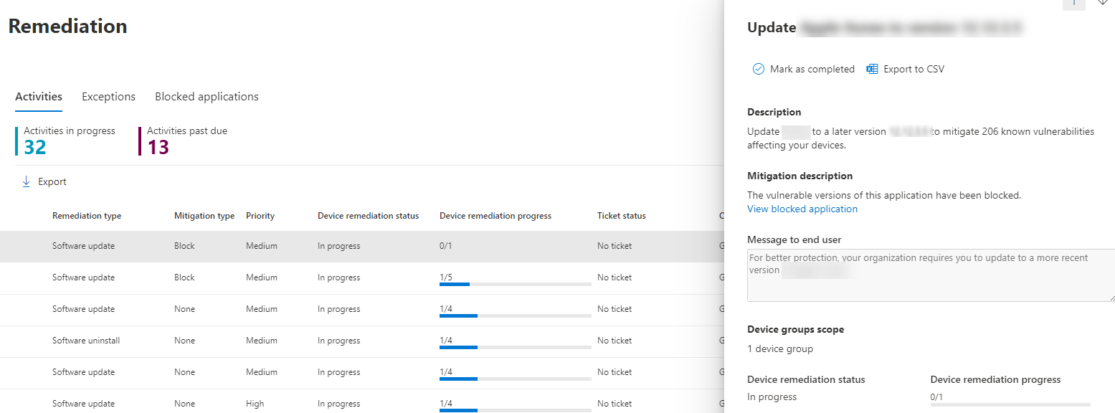Open the View blocked application link
Image resolution: width=1115 pixels, height=413 pixels.
tap(802, 209)
